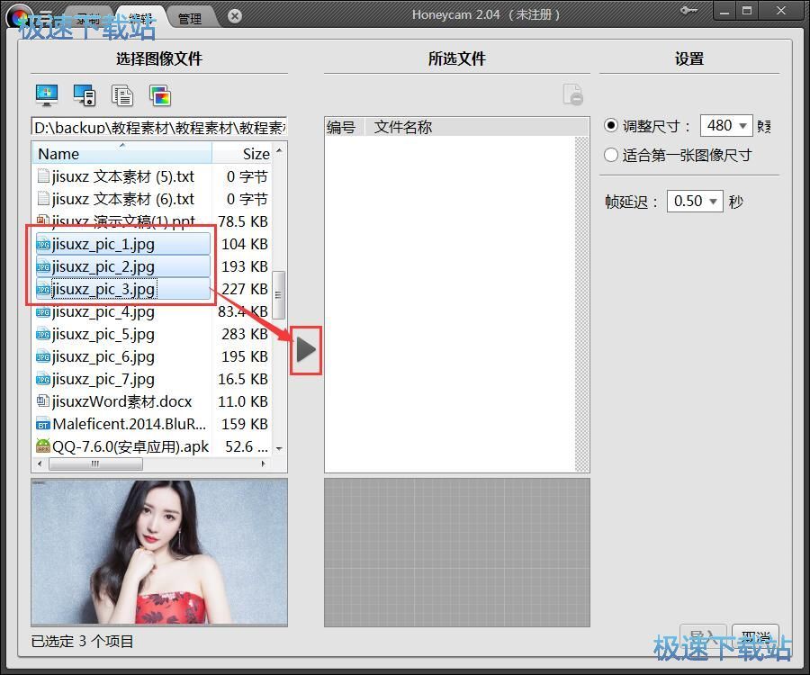Switch to the 编辑 tab
This screenshot has width=810, height=675.
[x=140, y=19]
